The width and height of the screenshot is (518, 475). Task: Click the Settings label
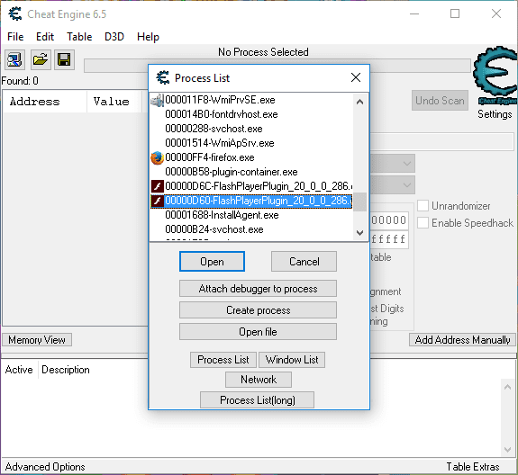pyautogui.click(x=495, y=114)
